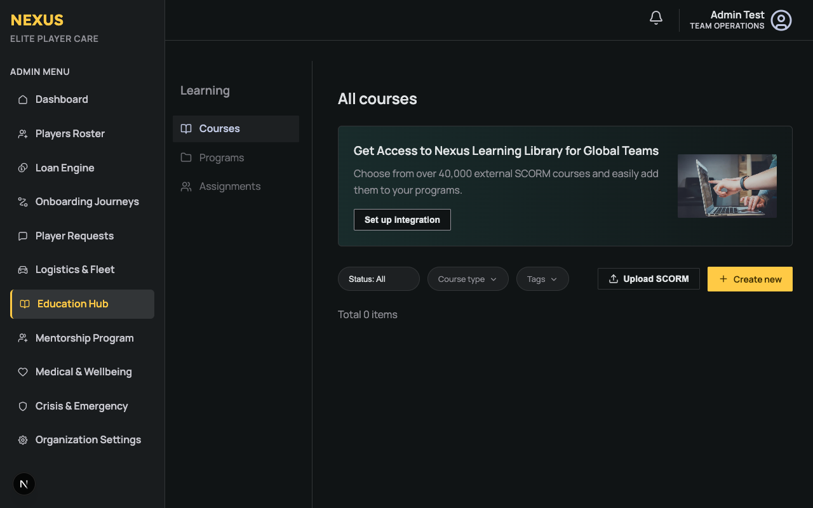Click the upload arrow icon on Upload SCORM

point(614,279)
